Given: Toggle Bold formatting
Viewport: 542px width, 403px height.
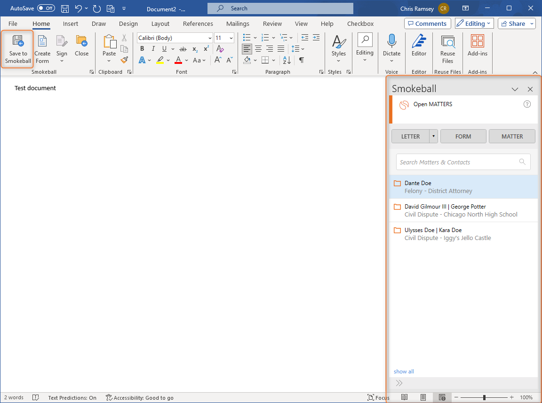Looking at the screenshot, I should [142, 49].
